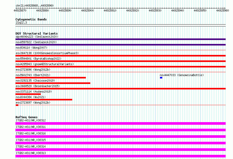
Task: Click the red nsv6044384 variant bar
Action: coord(44,100)
